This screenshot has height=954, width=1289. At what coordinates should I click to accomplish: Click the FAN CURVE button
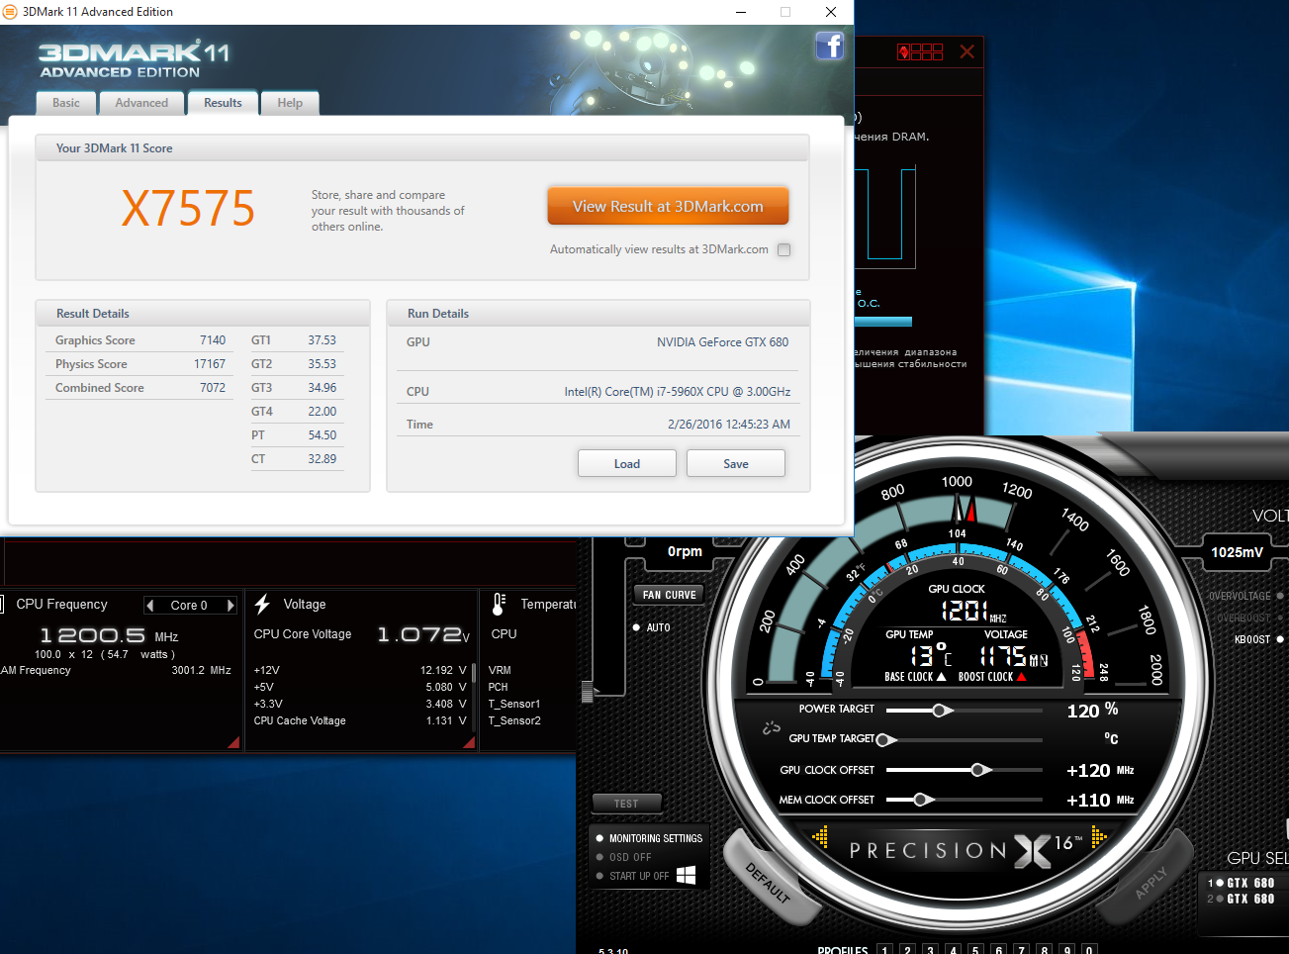tap(670, 595)
